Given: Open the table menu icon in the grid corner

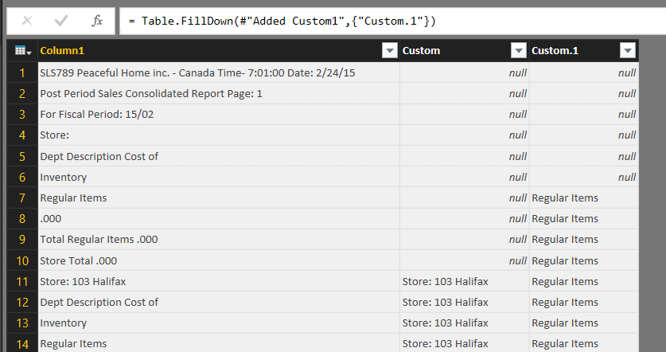Looking at the screenshot, I should 23,51.
